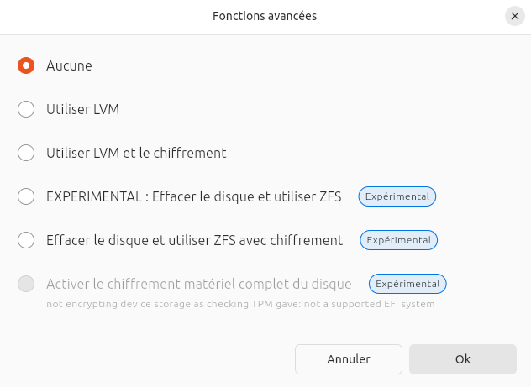Click 'EXPERIMENTAL : Effacer le disque' label text
Image resolution: width=531 pixels, height=387 pixels.
pyautogui.click(x=193, y=196)
